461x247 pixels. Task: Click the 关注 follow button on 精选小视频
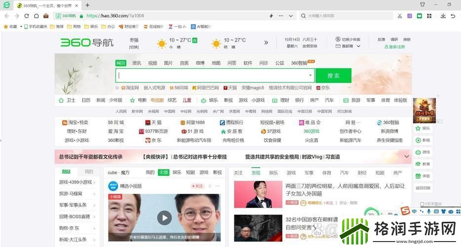click(x=197, y=186)
